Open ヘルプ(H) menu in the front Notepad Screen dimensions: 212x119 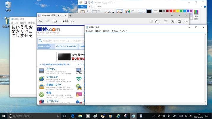(x=123, y=31)
